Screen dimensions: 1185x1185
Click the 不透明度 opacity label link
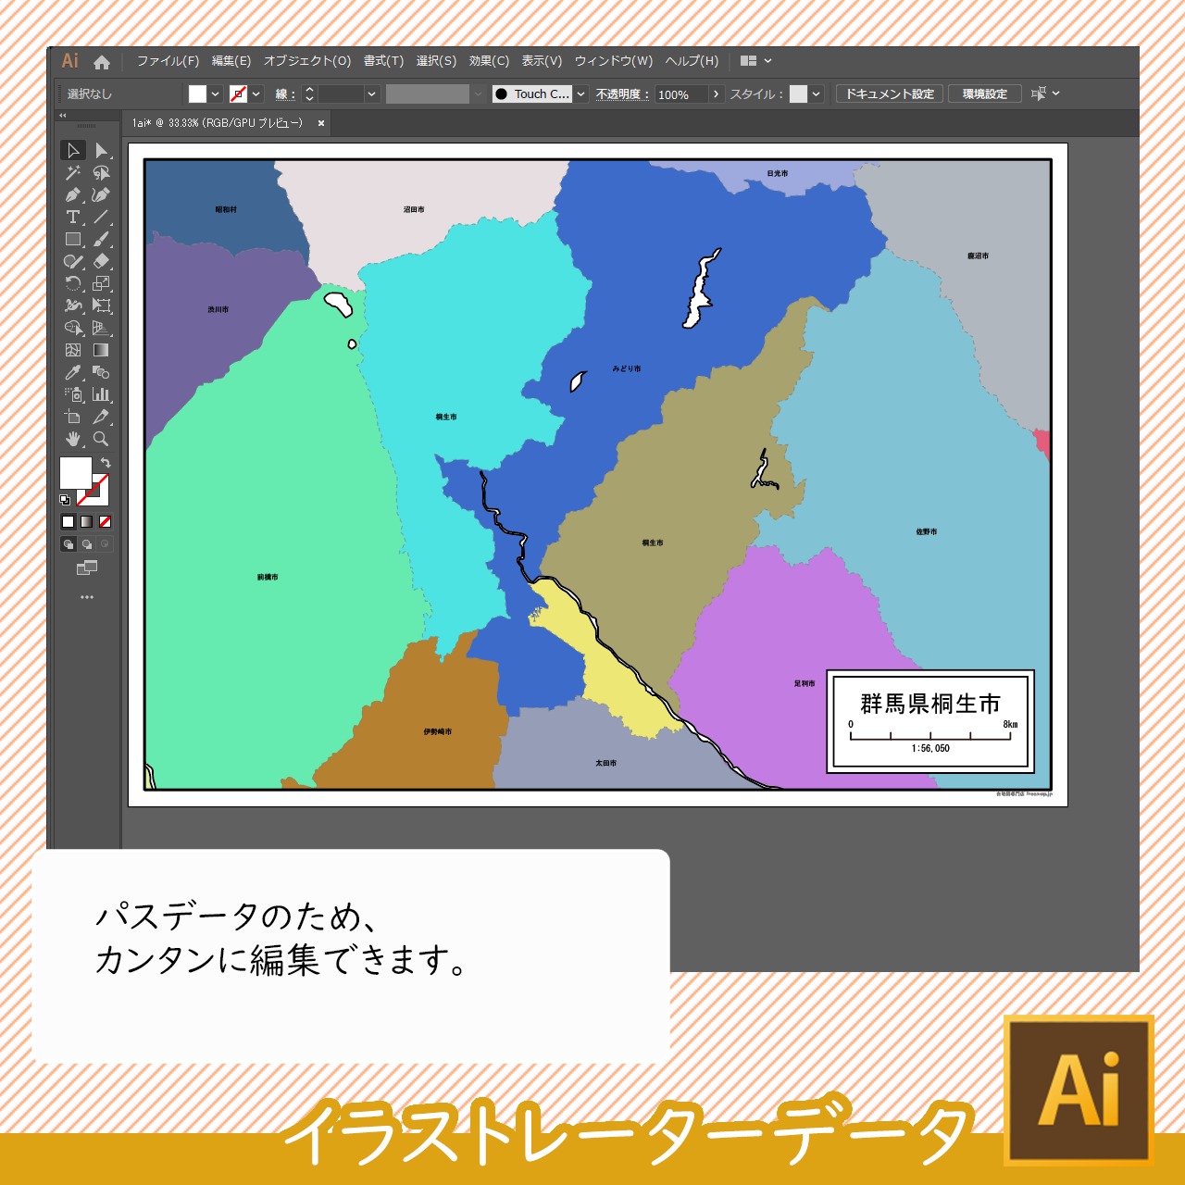[622, 94]
